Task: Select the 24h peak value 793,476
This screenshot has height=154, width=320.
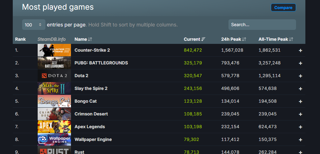Action: [x=230, y=63]
